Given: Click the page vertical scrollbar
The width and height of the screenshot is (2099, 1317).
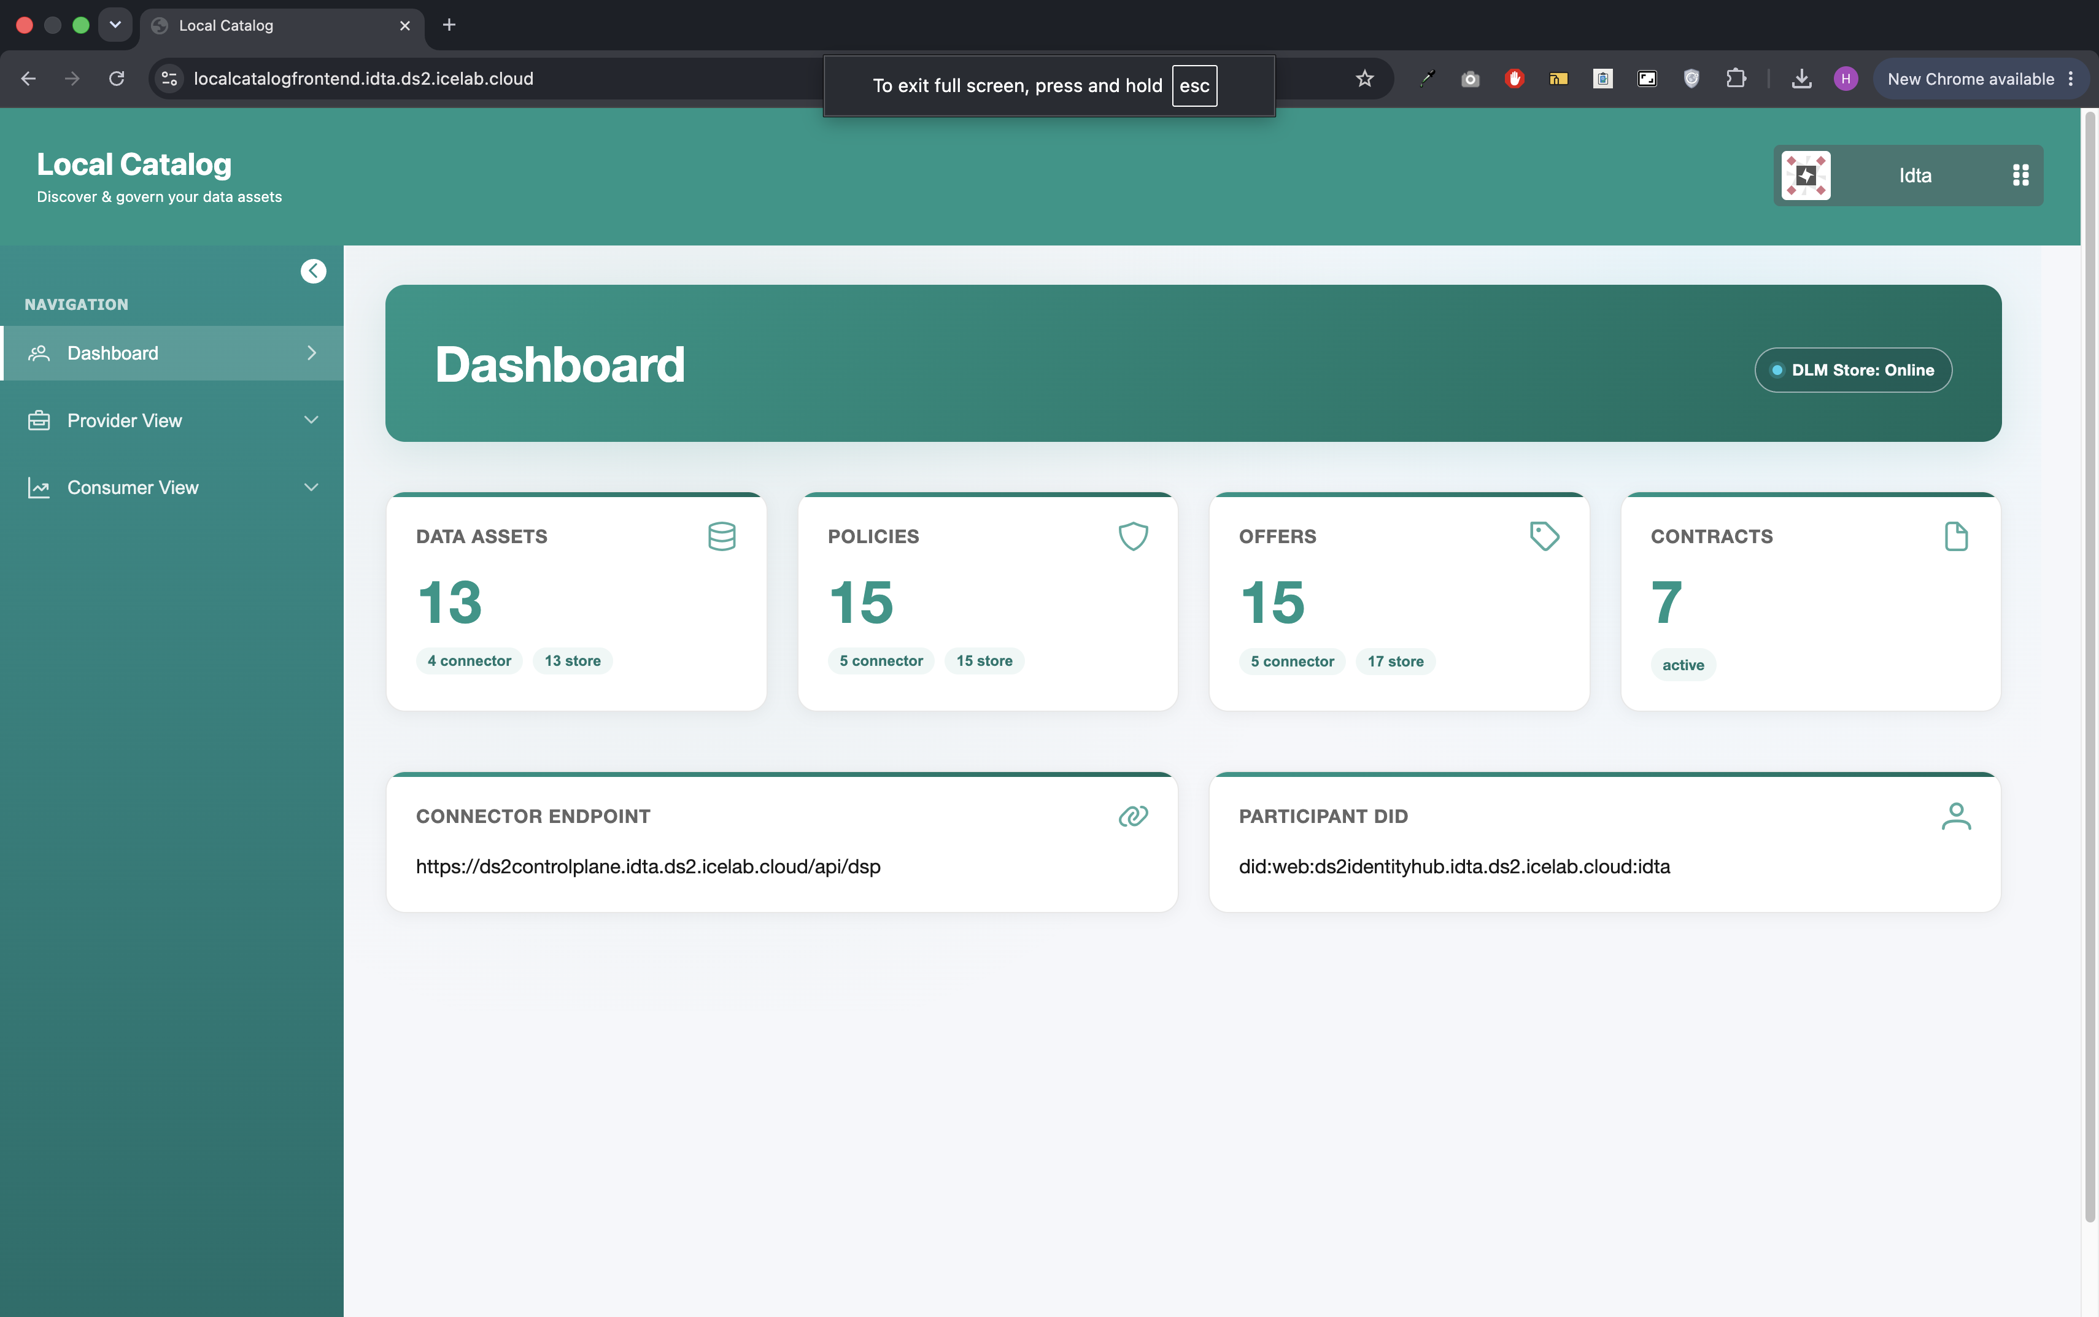Looking at the screenshot, I should pos(2089,666).
